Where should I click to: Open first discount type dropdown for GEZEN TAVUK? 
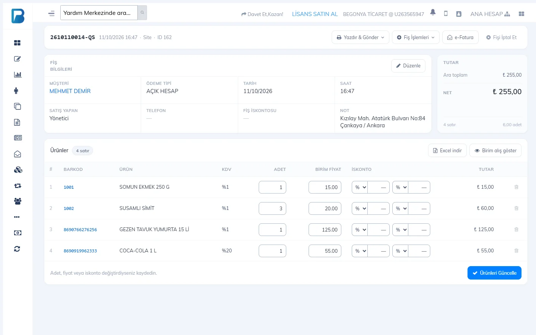tap(360, 230)
